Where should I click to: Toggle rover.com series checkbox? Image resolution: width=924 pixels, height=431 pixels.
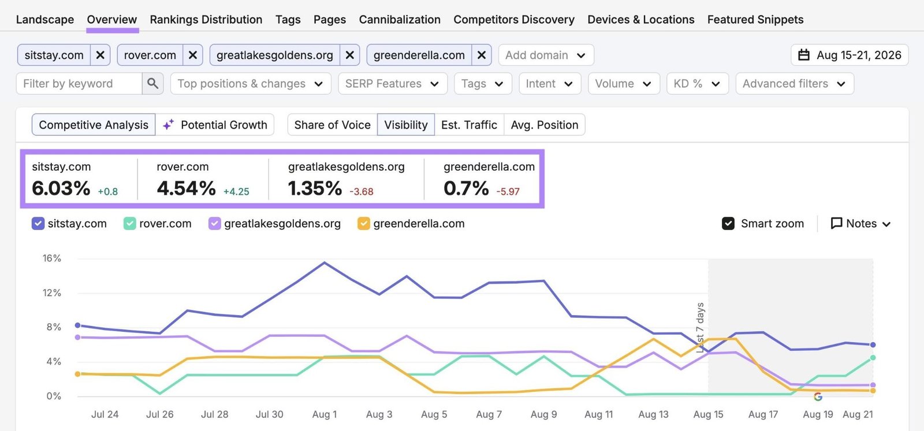point(130,223)
